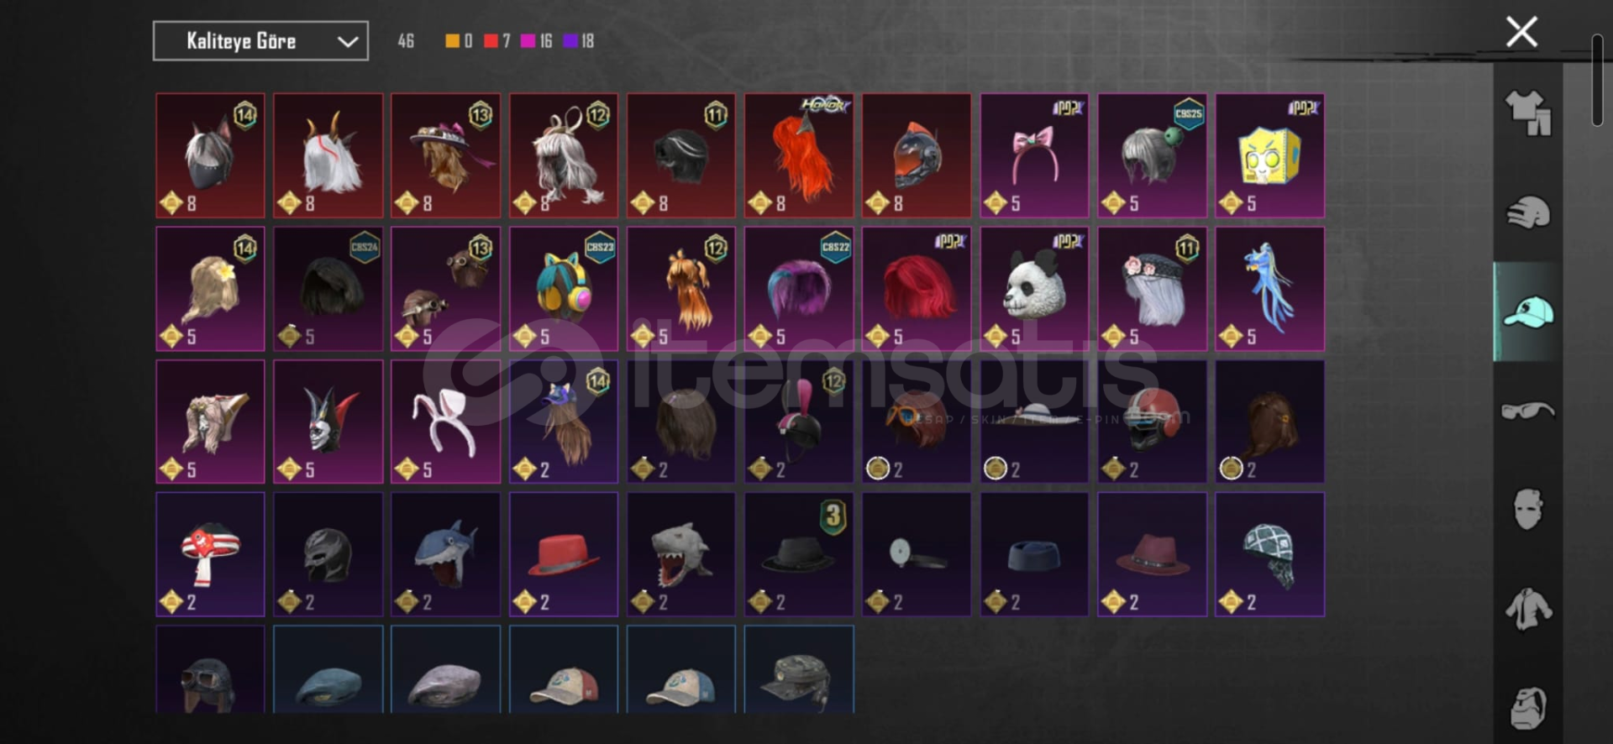Select the long orange hair item
The height and width of the screenshot is (744, 1613).
[x=798, y=155]
